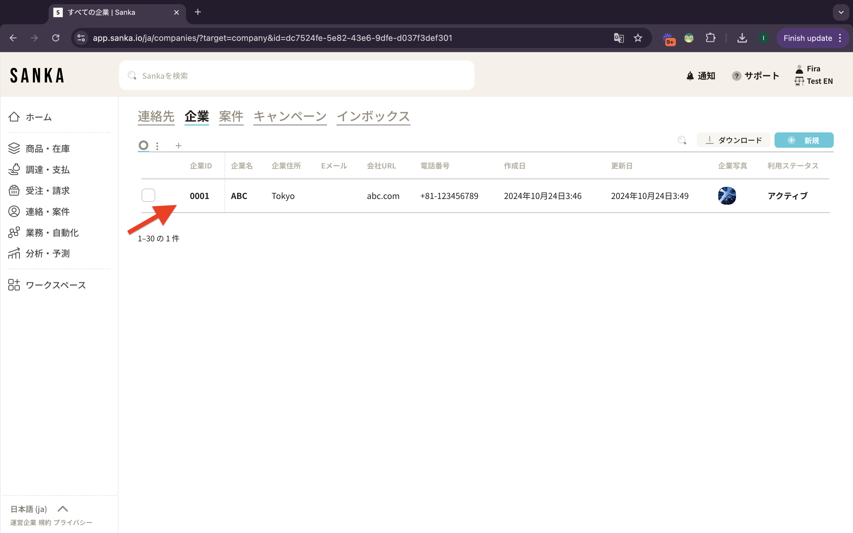Click the 新規 new company button
The height and width of the screenshot is (533, 853).
pyautogui.click(x=804, y=140)
